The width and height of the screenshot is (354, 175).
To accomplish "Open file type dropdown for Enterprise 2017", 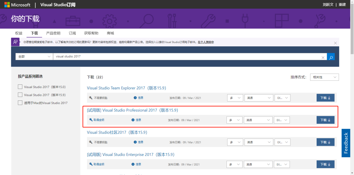I will (x=282, y=164).
